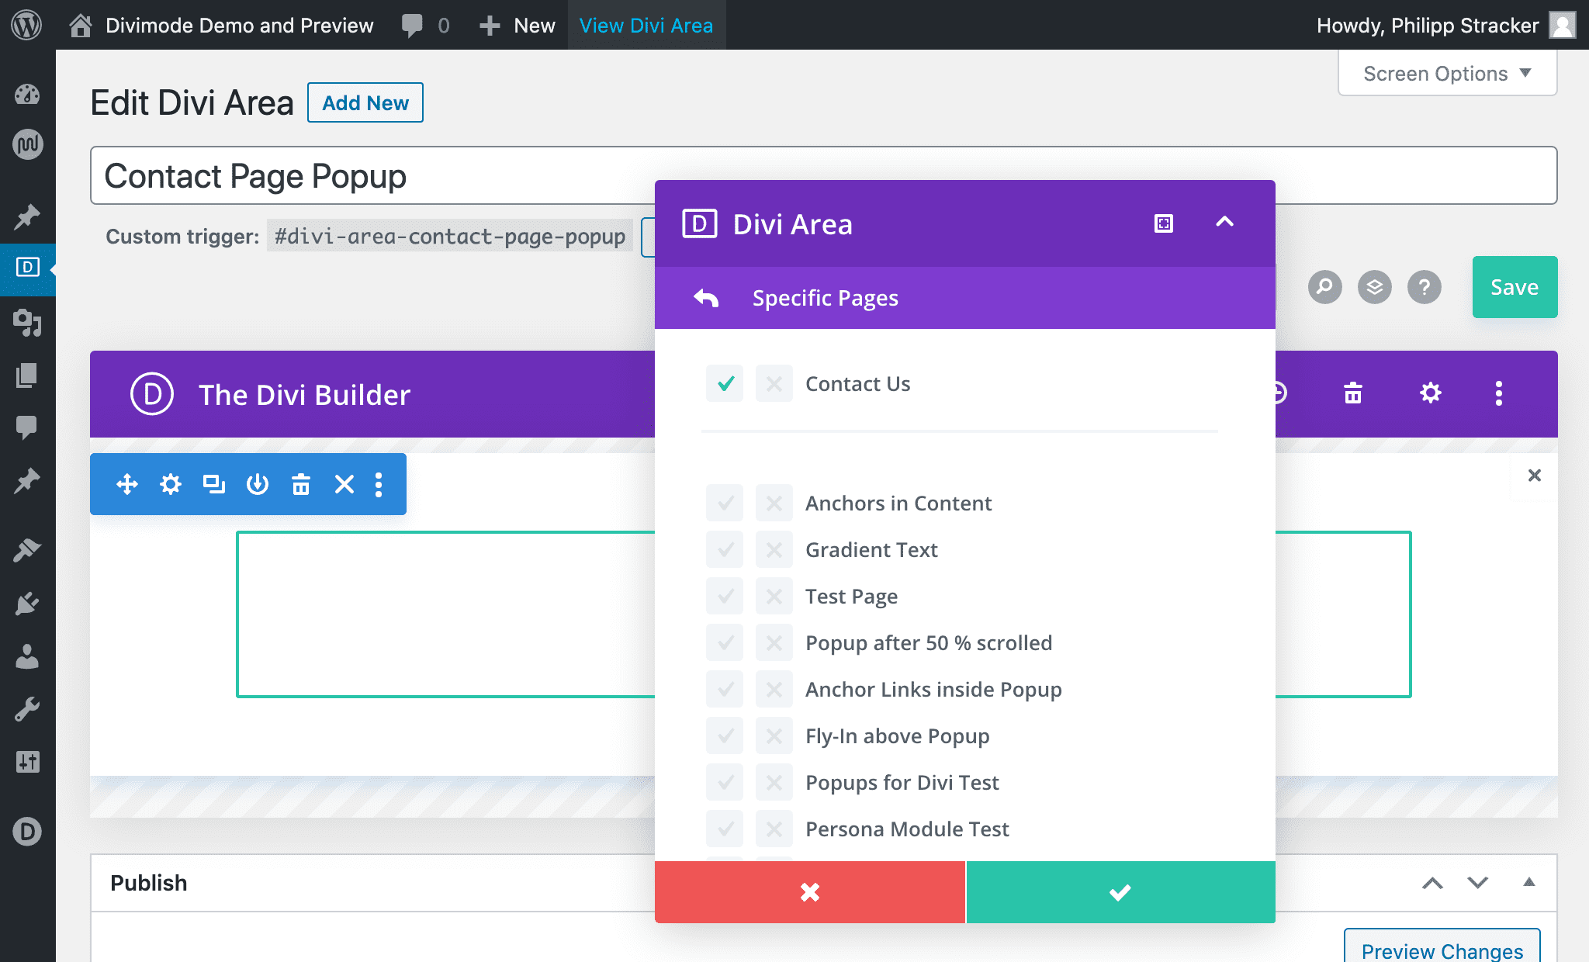Open the New menu in admin bar

(x=518, y=26)
